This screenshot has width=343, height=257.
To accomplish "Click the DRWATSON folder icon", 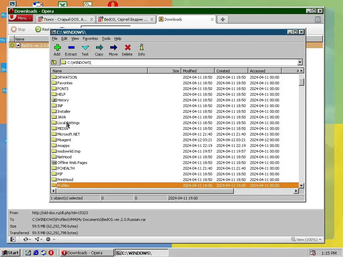I will pyautogui.click(x=54, y=77).
